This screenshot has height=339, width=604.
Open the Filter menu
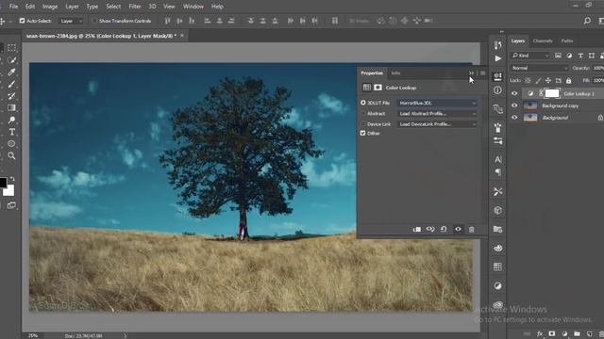click(x=134, y=7)
